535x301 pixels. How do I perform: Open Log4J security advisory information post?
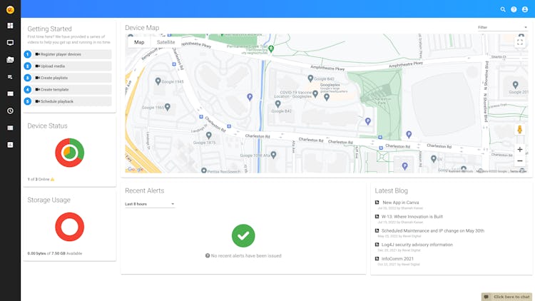coord(417,245)
